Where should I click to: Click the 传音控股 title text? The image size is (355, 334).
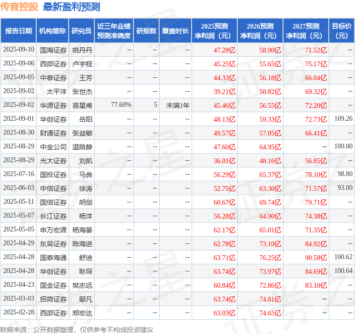click(x=19, y=7)
